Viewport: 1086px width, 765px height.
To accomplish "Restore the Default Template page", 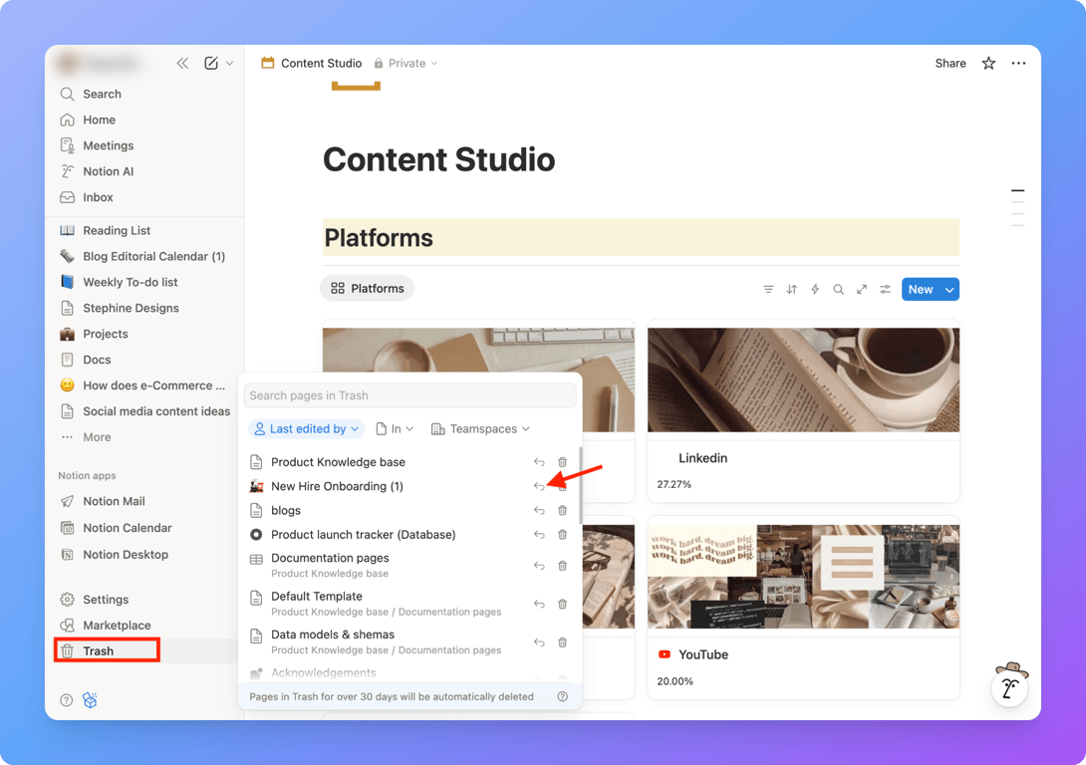I will tap(539, 604).
